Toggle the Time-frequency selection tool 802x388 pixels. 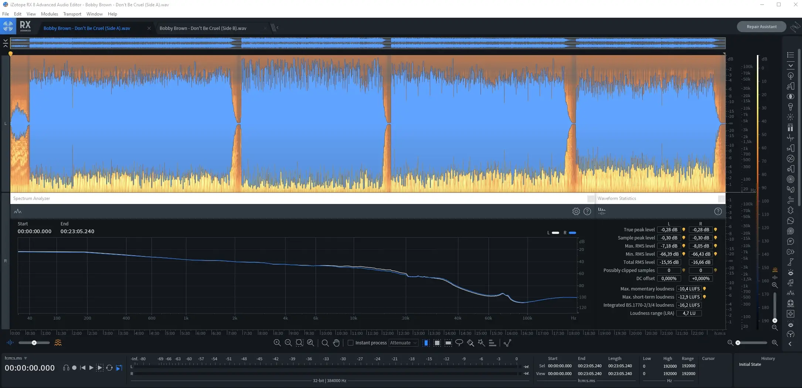pos(437,343)
